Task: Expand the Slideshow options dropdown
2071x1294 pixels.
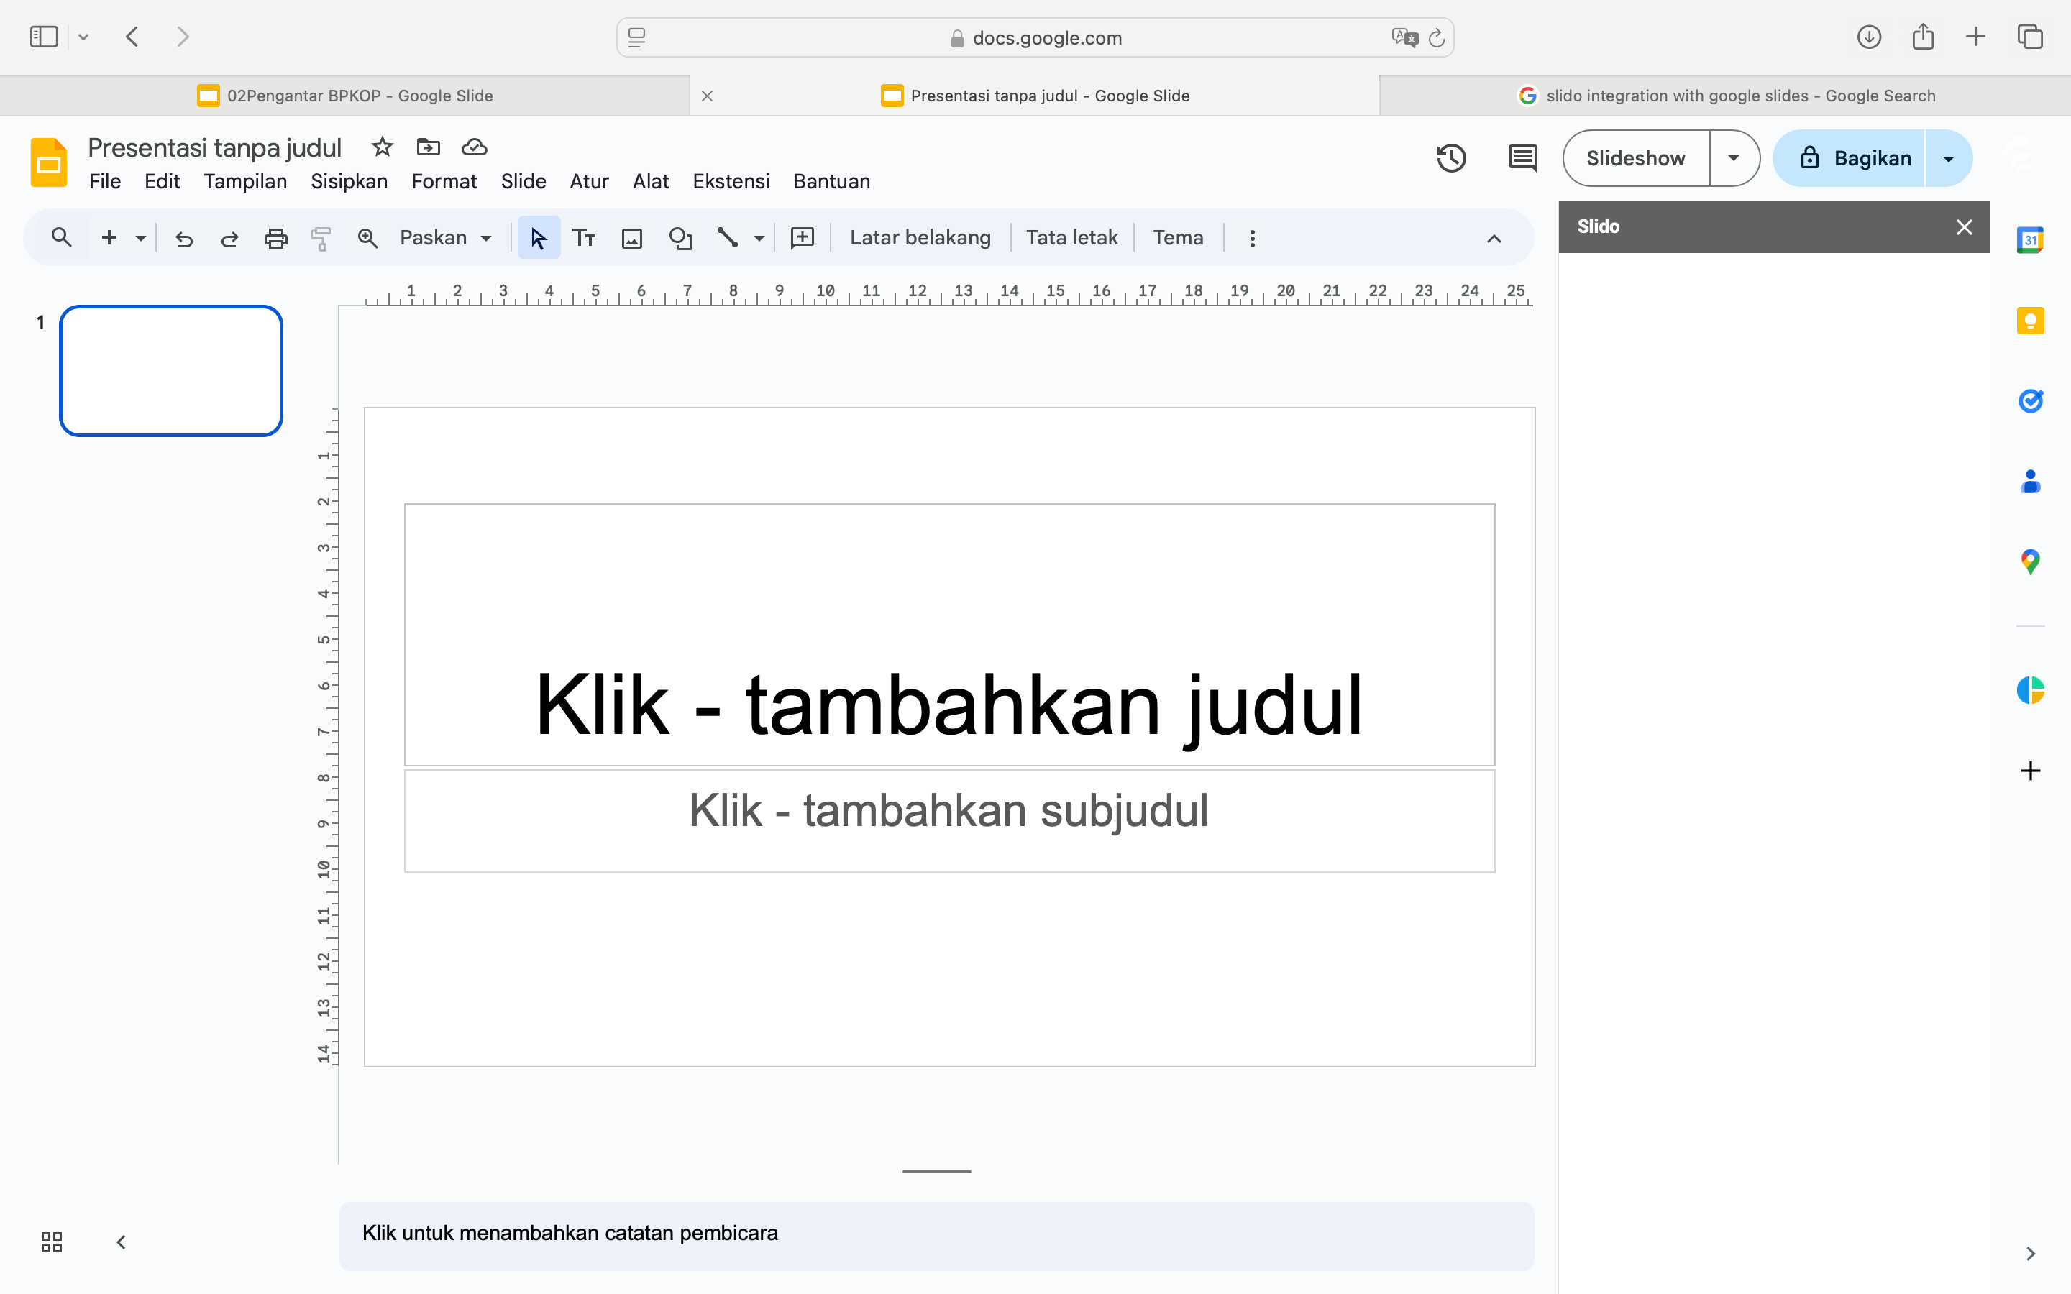Action: click(1734, 158)
